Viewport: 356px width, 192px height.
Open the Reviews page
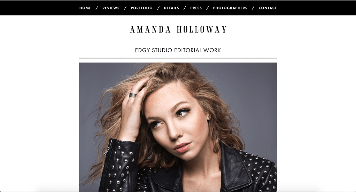point(111,8)
